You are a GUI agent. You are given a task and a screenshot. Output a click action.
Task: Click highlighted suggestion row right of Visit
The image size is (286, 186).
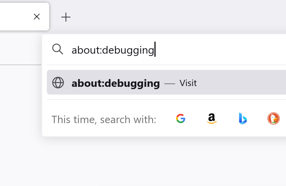coord(241,82)
